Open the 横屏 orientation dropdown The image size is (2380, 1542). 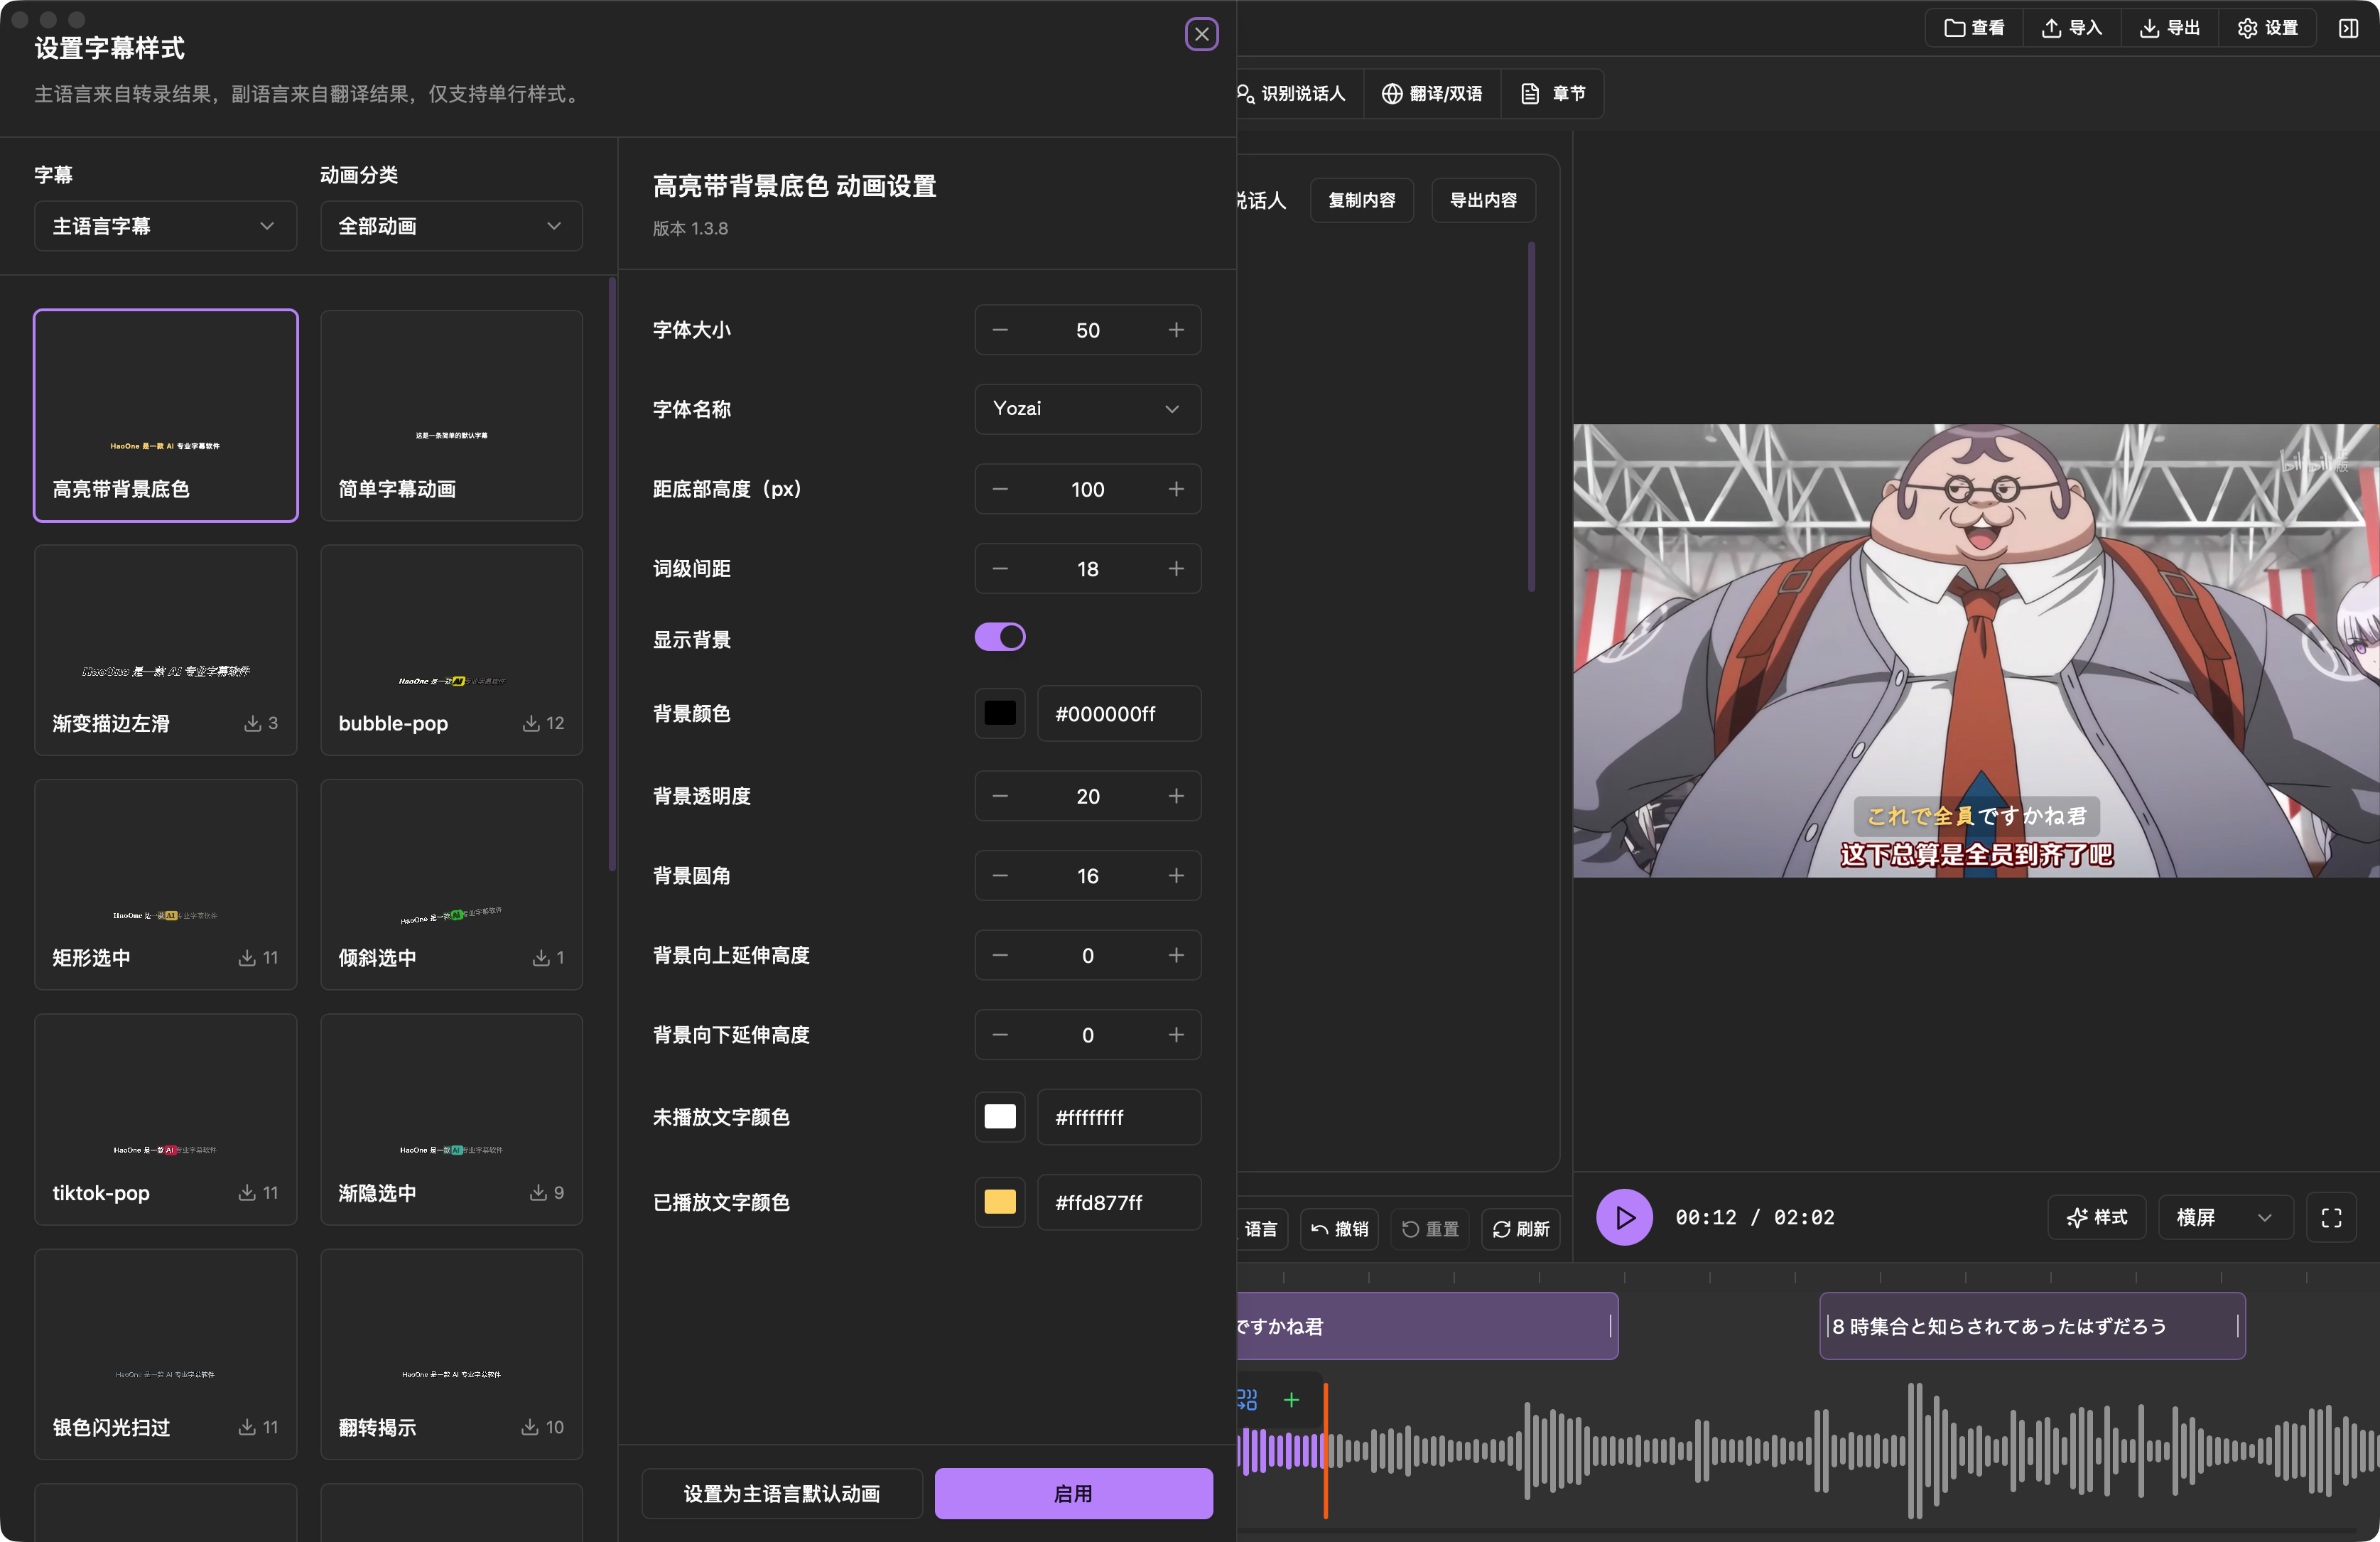[2225, 1217]
